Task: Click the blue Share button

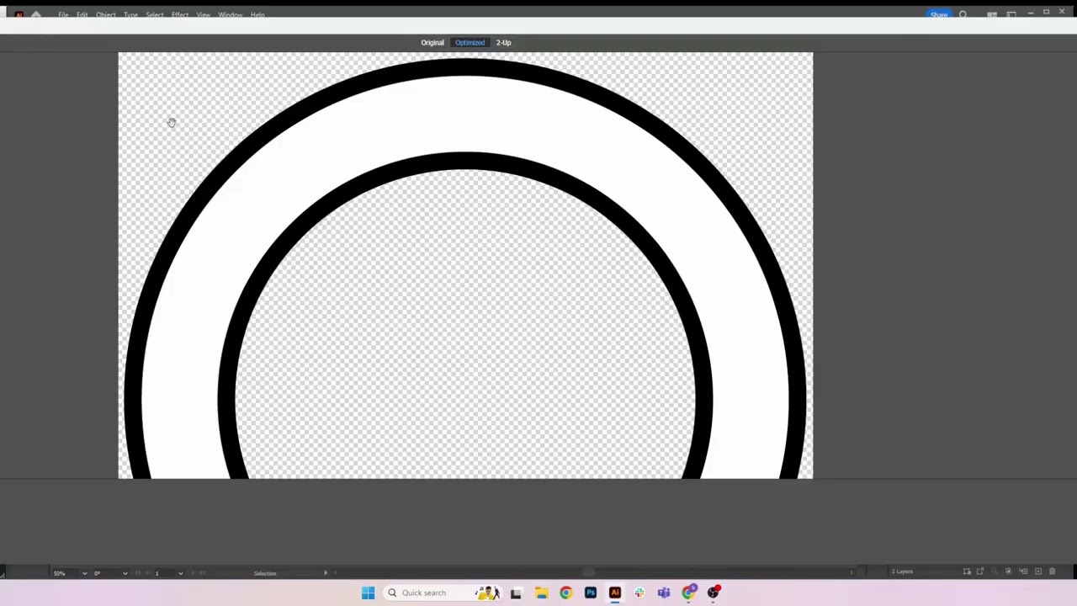Action: [x=939, y=14]
